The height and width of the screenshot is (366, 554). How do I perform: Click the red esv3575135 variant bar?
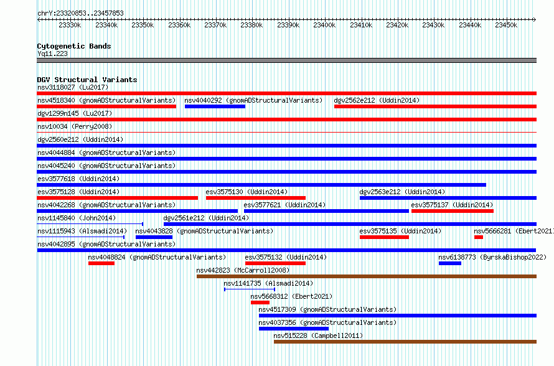pyautogui.click(x=384, y=237)
